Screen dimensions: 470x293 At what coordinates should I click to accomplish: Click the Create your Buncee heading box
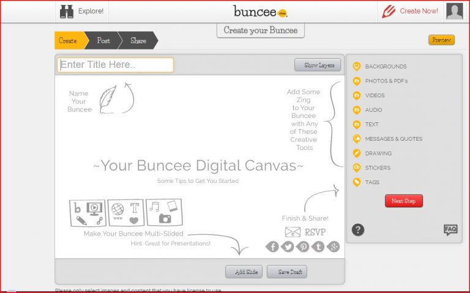click(x=261, y=30)
